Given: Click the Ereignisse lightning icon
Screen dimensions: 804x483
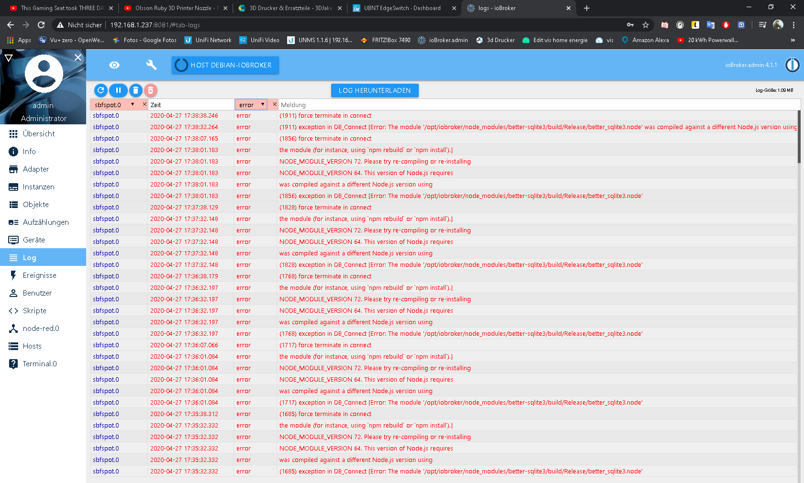Looking at the screenshot, I should pyautogui.click(x=13, y=275).
